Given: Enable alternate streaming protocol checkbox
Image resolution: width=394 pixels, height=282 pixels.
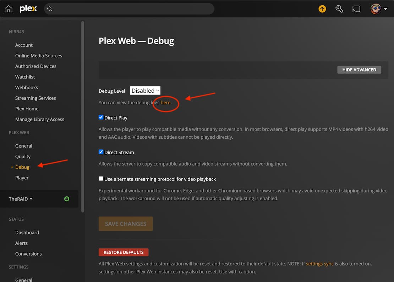Looking at the screenshot, I should pos(101,179).
